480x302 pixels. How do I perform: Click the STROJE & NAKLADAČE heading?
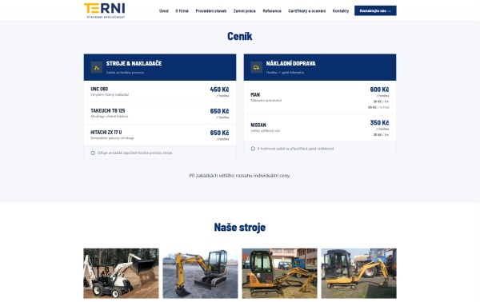click(x=134, y=64)
